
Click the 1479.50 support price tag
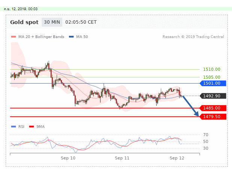[x=213, y=117]
